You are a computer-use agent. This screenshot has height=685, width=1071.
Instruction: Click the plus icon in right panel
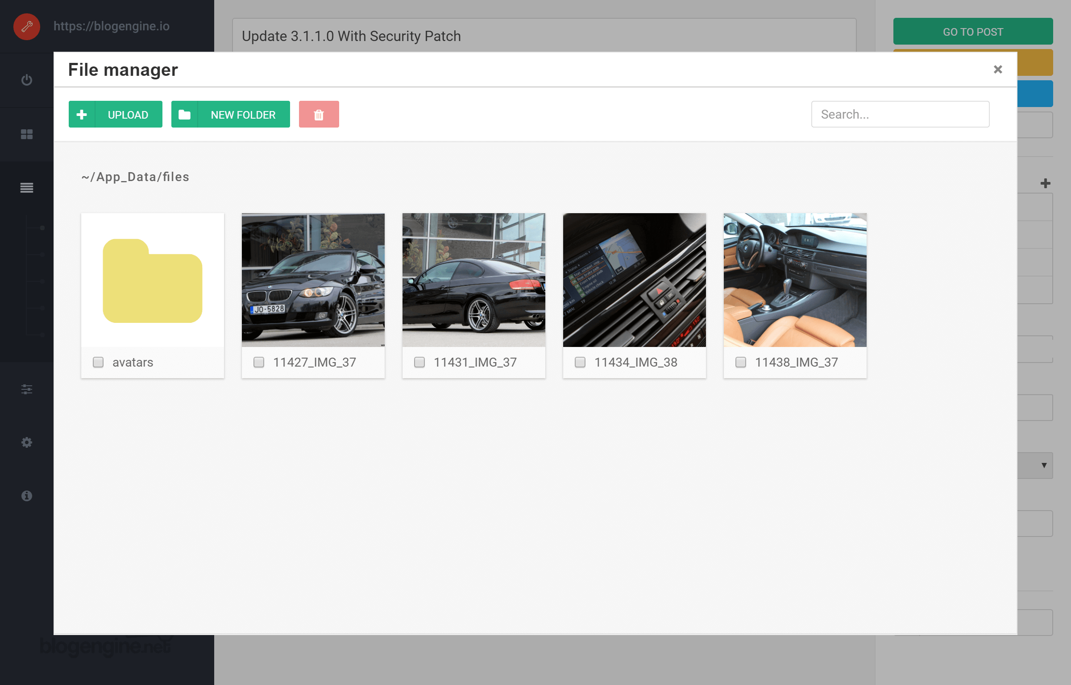point(1045,183)
